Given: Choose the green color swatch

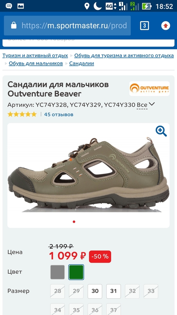Looking at the screenshot, I should click(x=76, y=272).
